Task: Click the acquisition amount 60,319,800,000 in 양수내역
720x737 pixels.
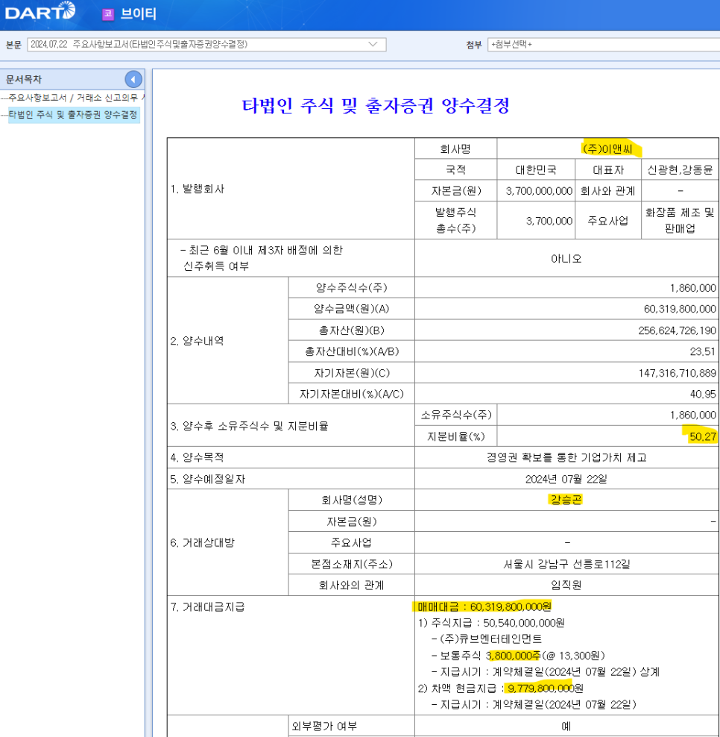Action: pos(680,309)
